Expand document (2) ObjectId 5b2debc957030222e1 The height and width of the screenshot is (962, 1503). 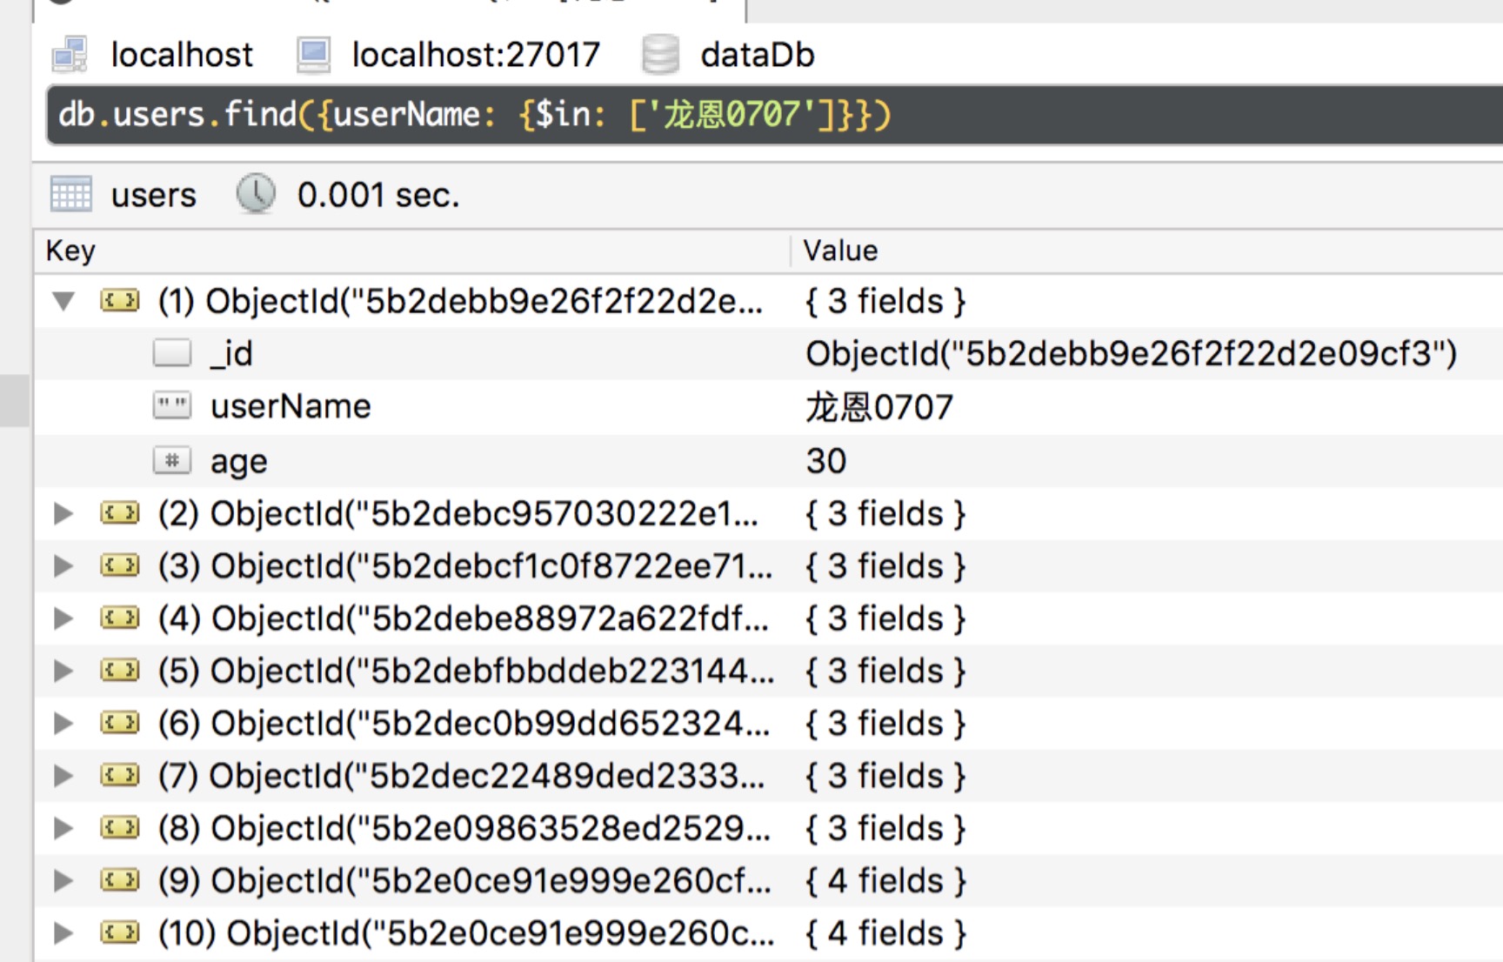[63, 513]
